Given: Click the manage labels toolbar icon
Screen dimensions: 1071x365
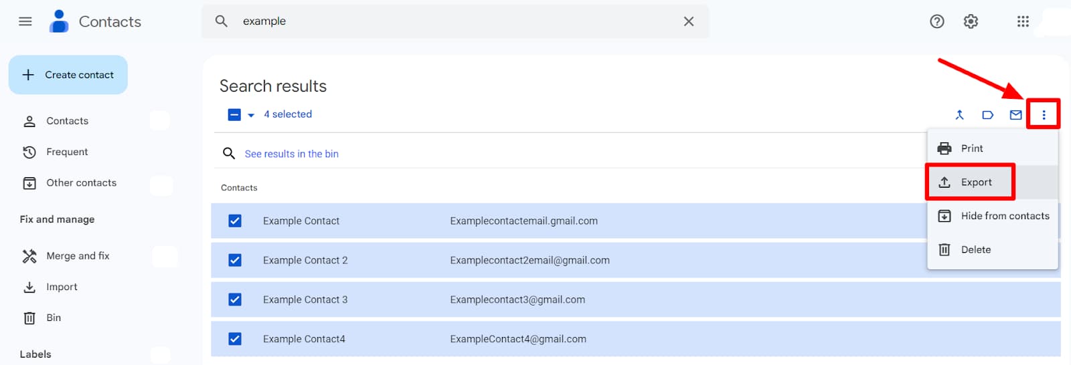Looking at the screenshot, I should click(x=987, y=115).
